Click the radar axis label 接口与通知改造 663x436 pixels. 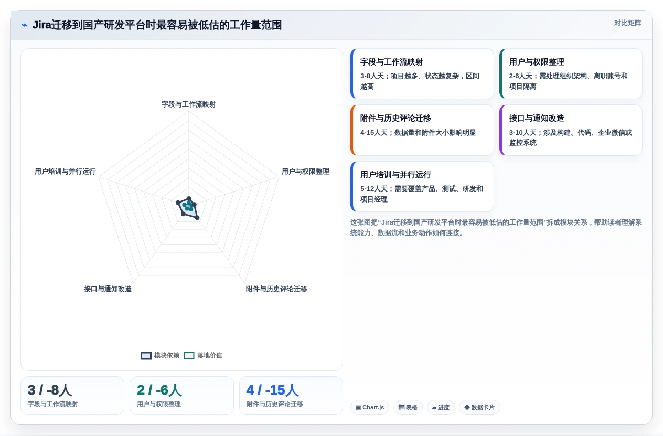pos(108,289)
